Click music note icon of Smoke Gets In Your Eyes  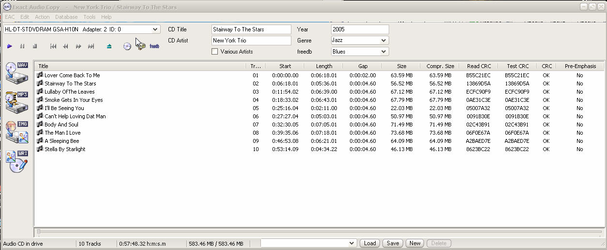tap(40, 99)
